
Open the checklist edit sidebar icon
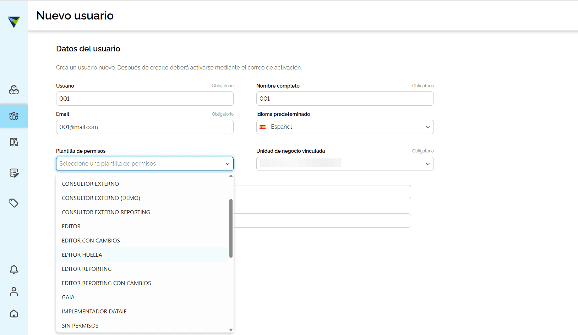pos(14,173)
